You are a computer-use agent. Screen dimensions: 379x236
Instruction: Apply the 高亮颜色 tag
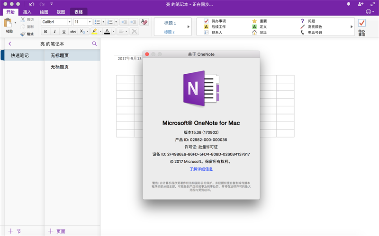tap(311, 27)
